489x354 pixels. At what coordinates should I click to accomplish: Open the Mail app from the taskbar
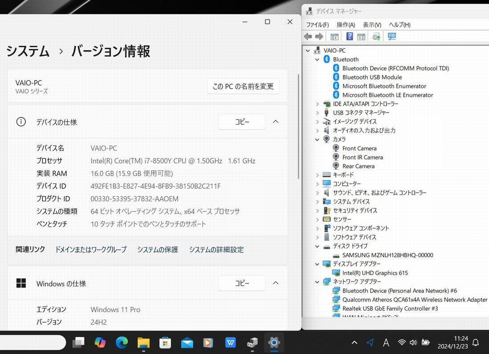pyautogui.click(x=187, y=343)
